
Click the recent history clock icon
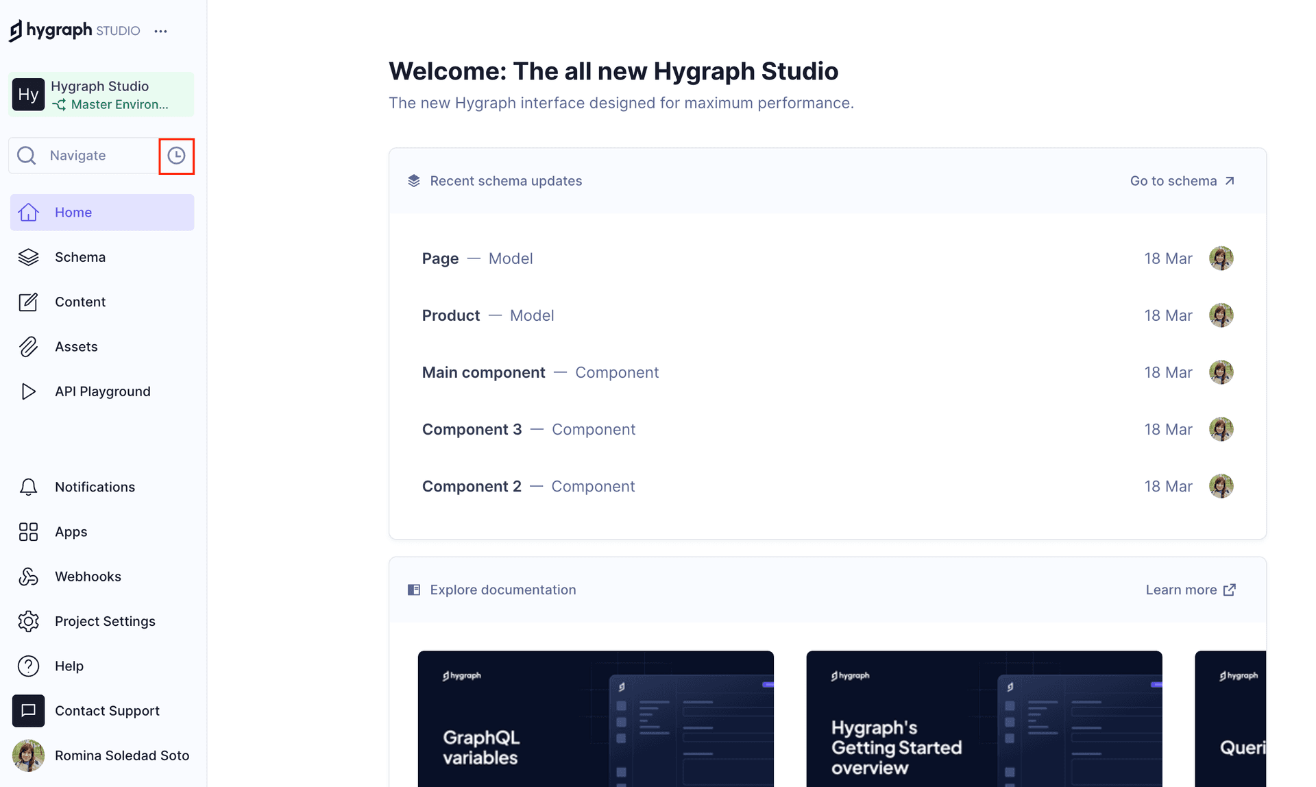pyautogui.click(x=177, y=155)
